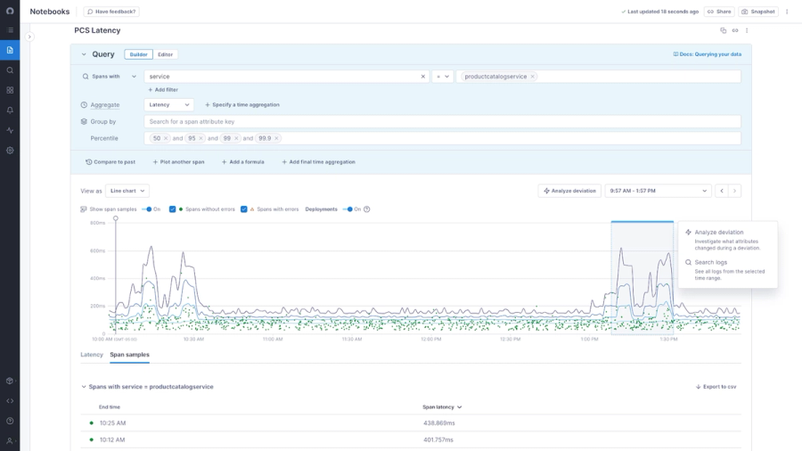Copy the PCS Latency panel link via the link icon
Screen dimensions: 802x451
pyautogui.click(x=735, y=30)
